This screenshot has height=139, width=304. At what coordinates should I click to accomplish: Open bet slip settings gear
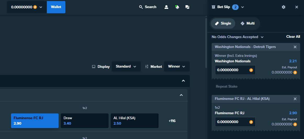pyautogui.click(x=283, y=7)
